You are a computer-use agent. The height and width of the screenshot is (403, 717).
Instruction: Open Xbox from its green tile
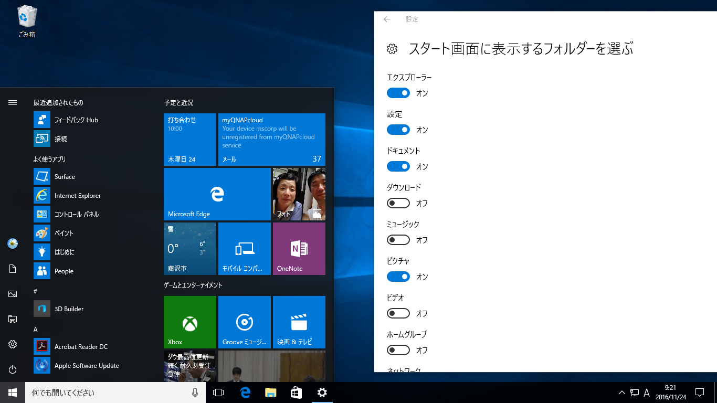click(x=189, y=322)
